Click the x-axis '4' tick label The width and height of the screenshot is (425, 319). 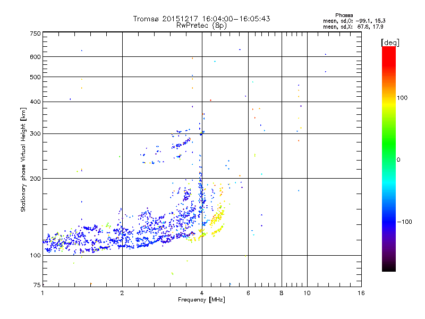(202, 293)
